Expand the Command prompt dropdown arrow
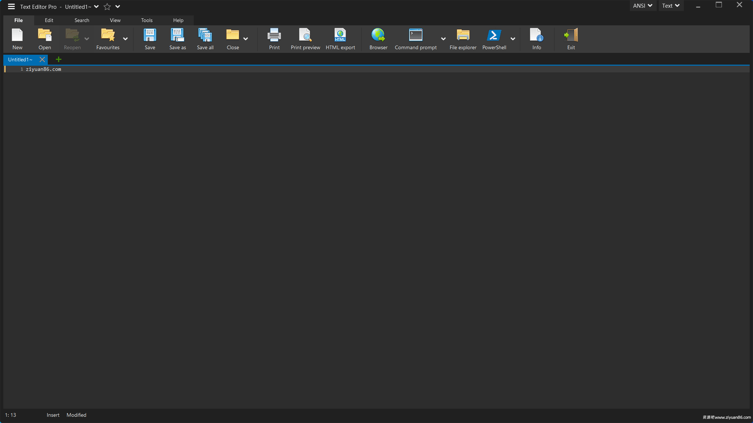Image resolution: width=753 pixels, height=423 pixels. click(443, 39)
